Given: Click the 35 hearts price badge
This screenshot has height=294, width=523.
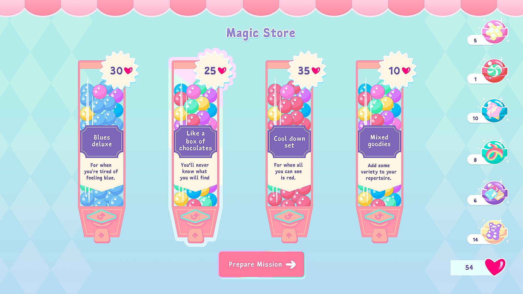Looking at the screenshot, I should 307,70.
